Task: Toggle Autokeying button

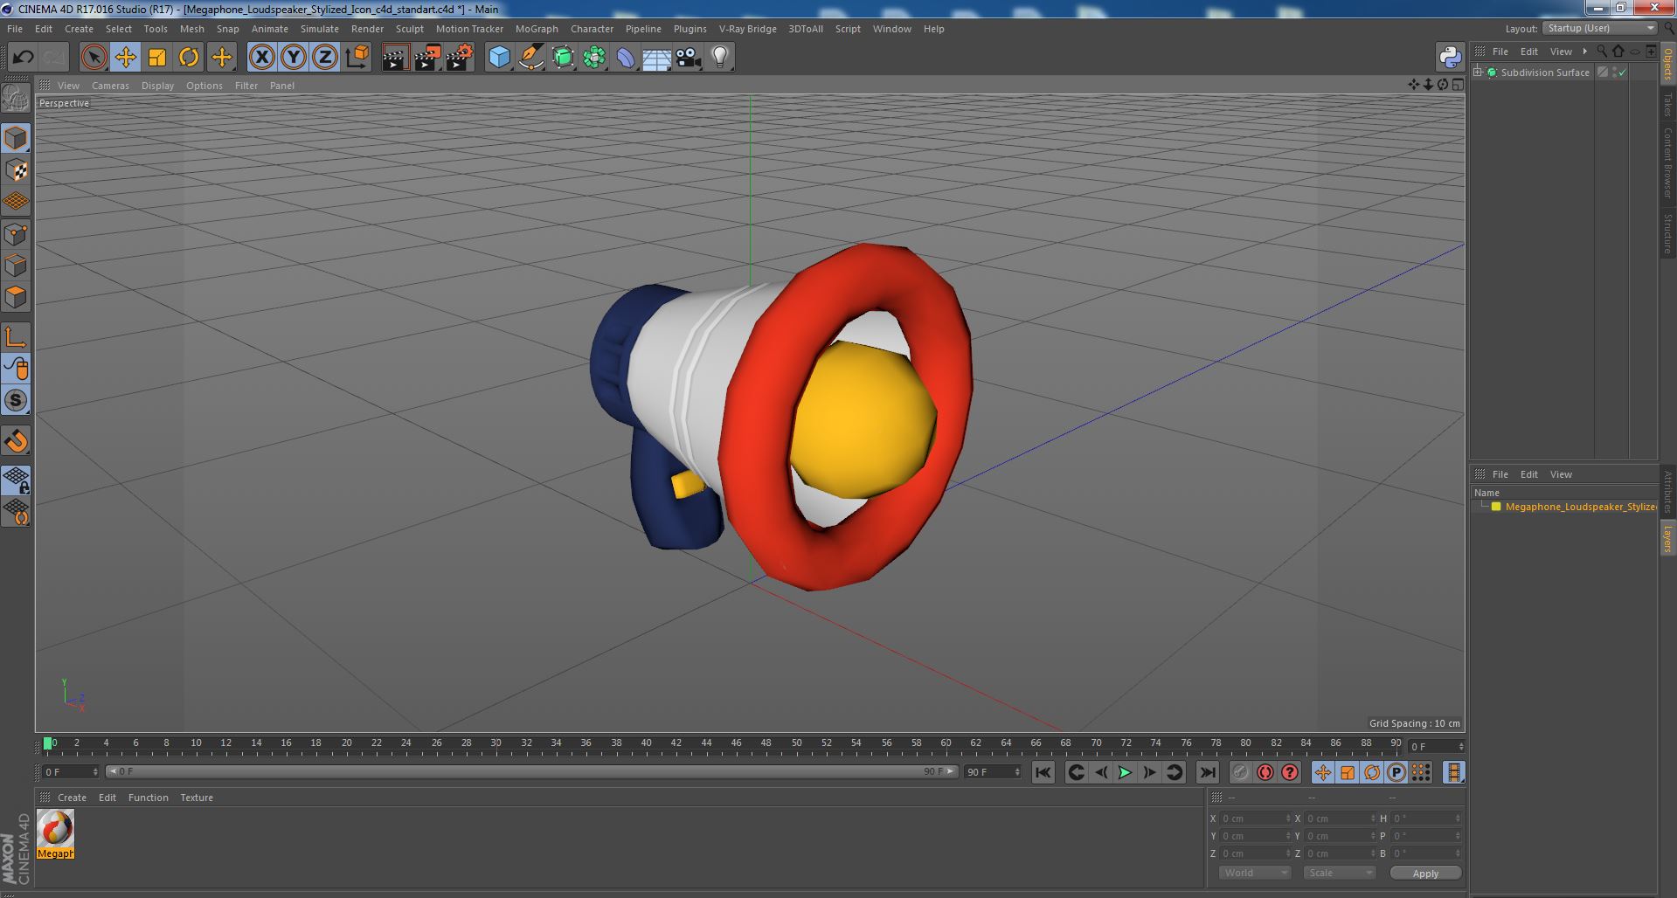Action: (1265, 772)
